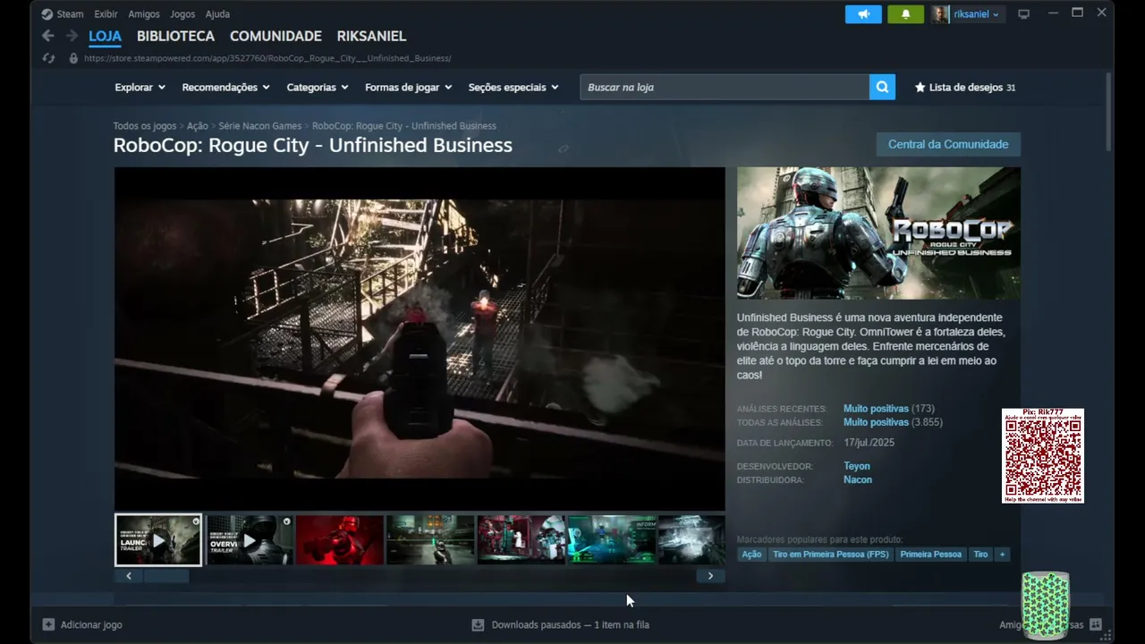
Task: Click Adicionar jogo
Action: (x=91, y=624)
